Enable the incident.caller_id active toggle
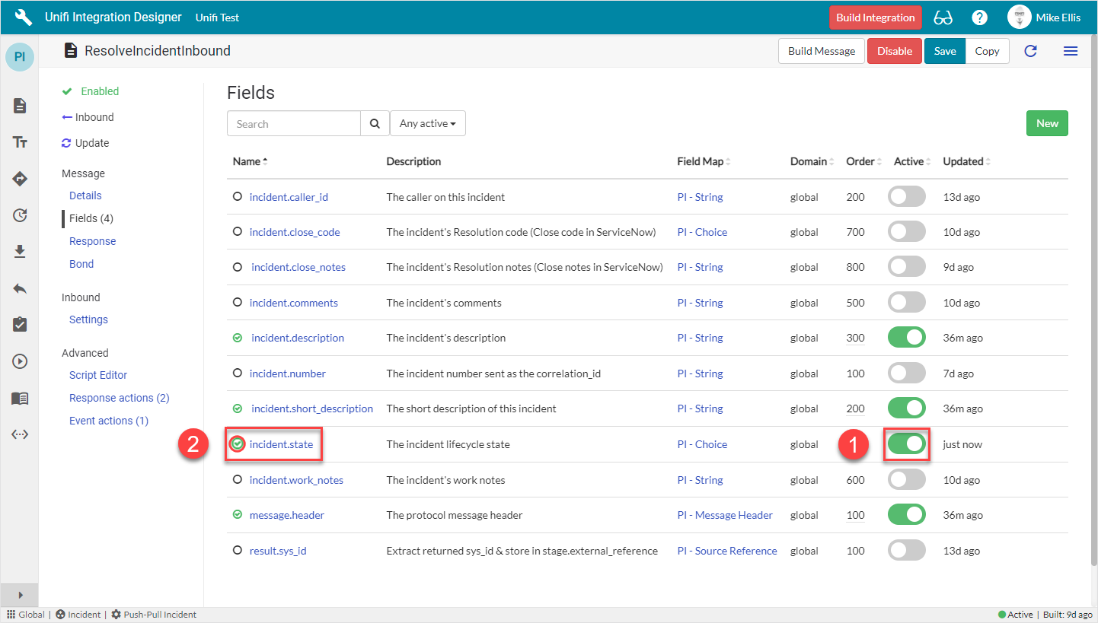Image resolution: width=1098 pixels, height=623 pixels. [x=906, y=197]
